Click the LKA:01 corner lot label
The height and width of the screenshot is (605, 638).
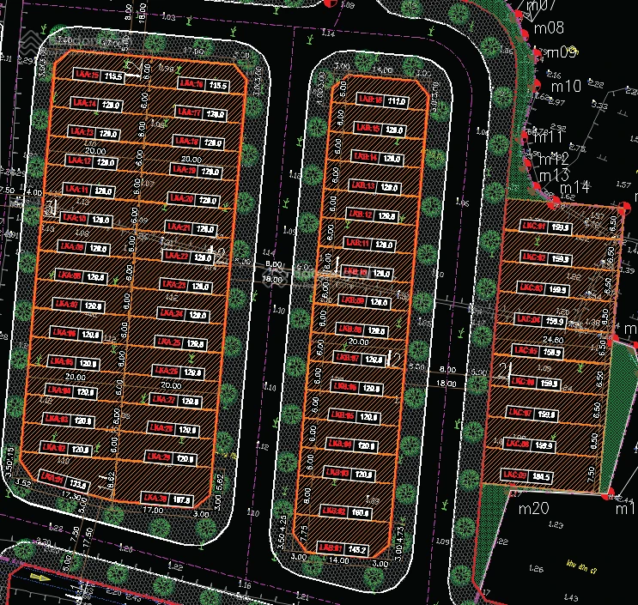(52, 479)
